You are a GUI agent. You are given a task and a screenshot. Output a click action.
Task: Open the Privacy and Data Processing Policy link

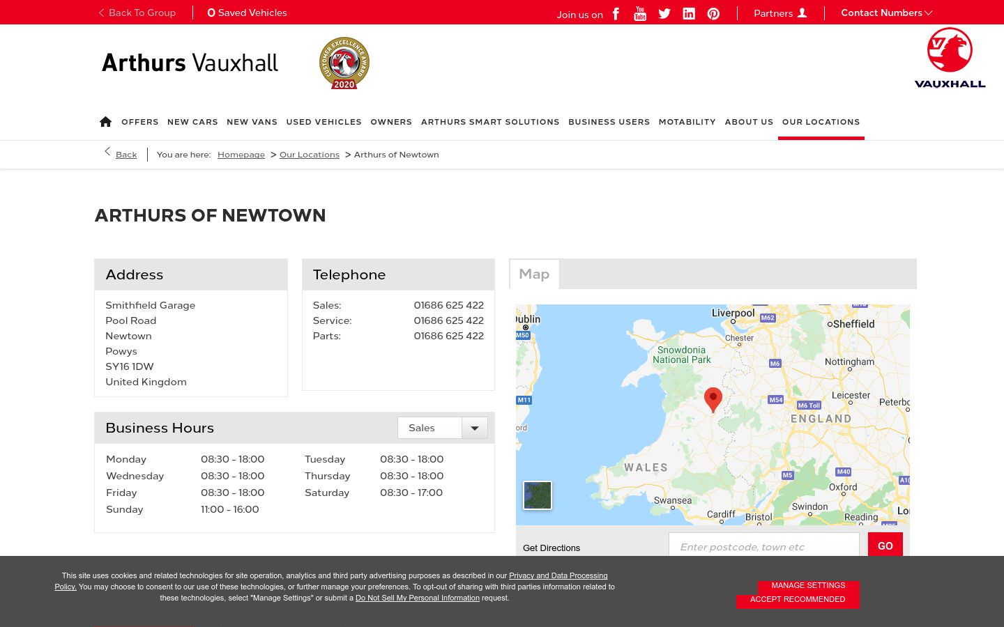coord(558,575)
